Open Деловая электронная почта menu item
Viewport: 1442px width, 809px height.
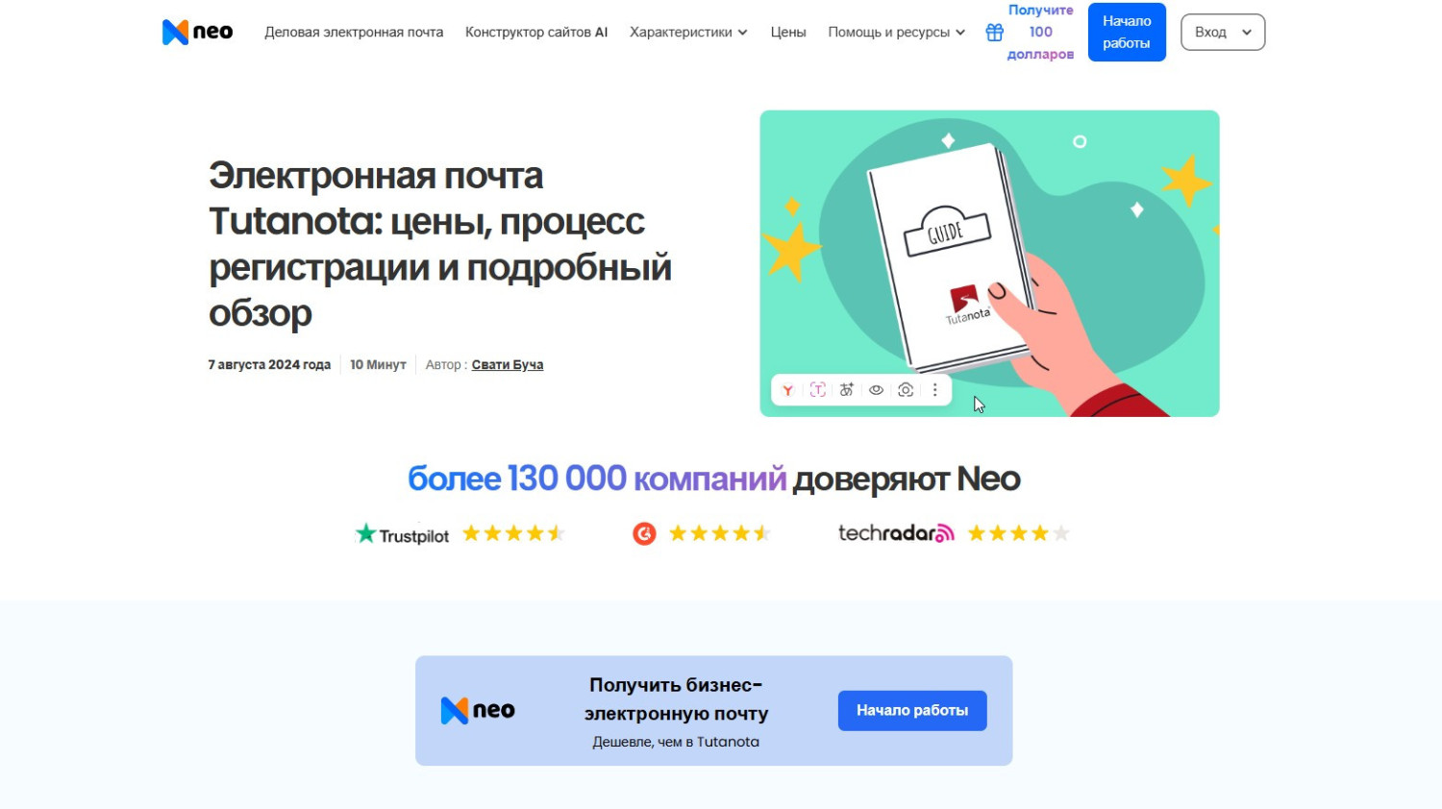tap(354, 32)
